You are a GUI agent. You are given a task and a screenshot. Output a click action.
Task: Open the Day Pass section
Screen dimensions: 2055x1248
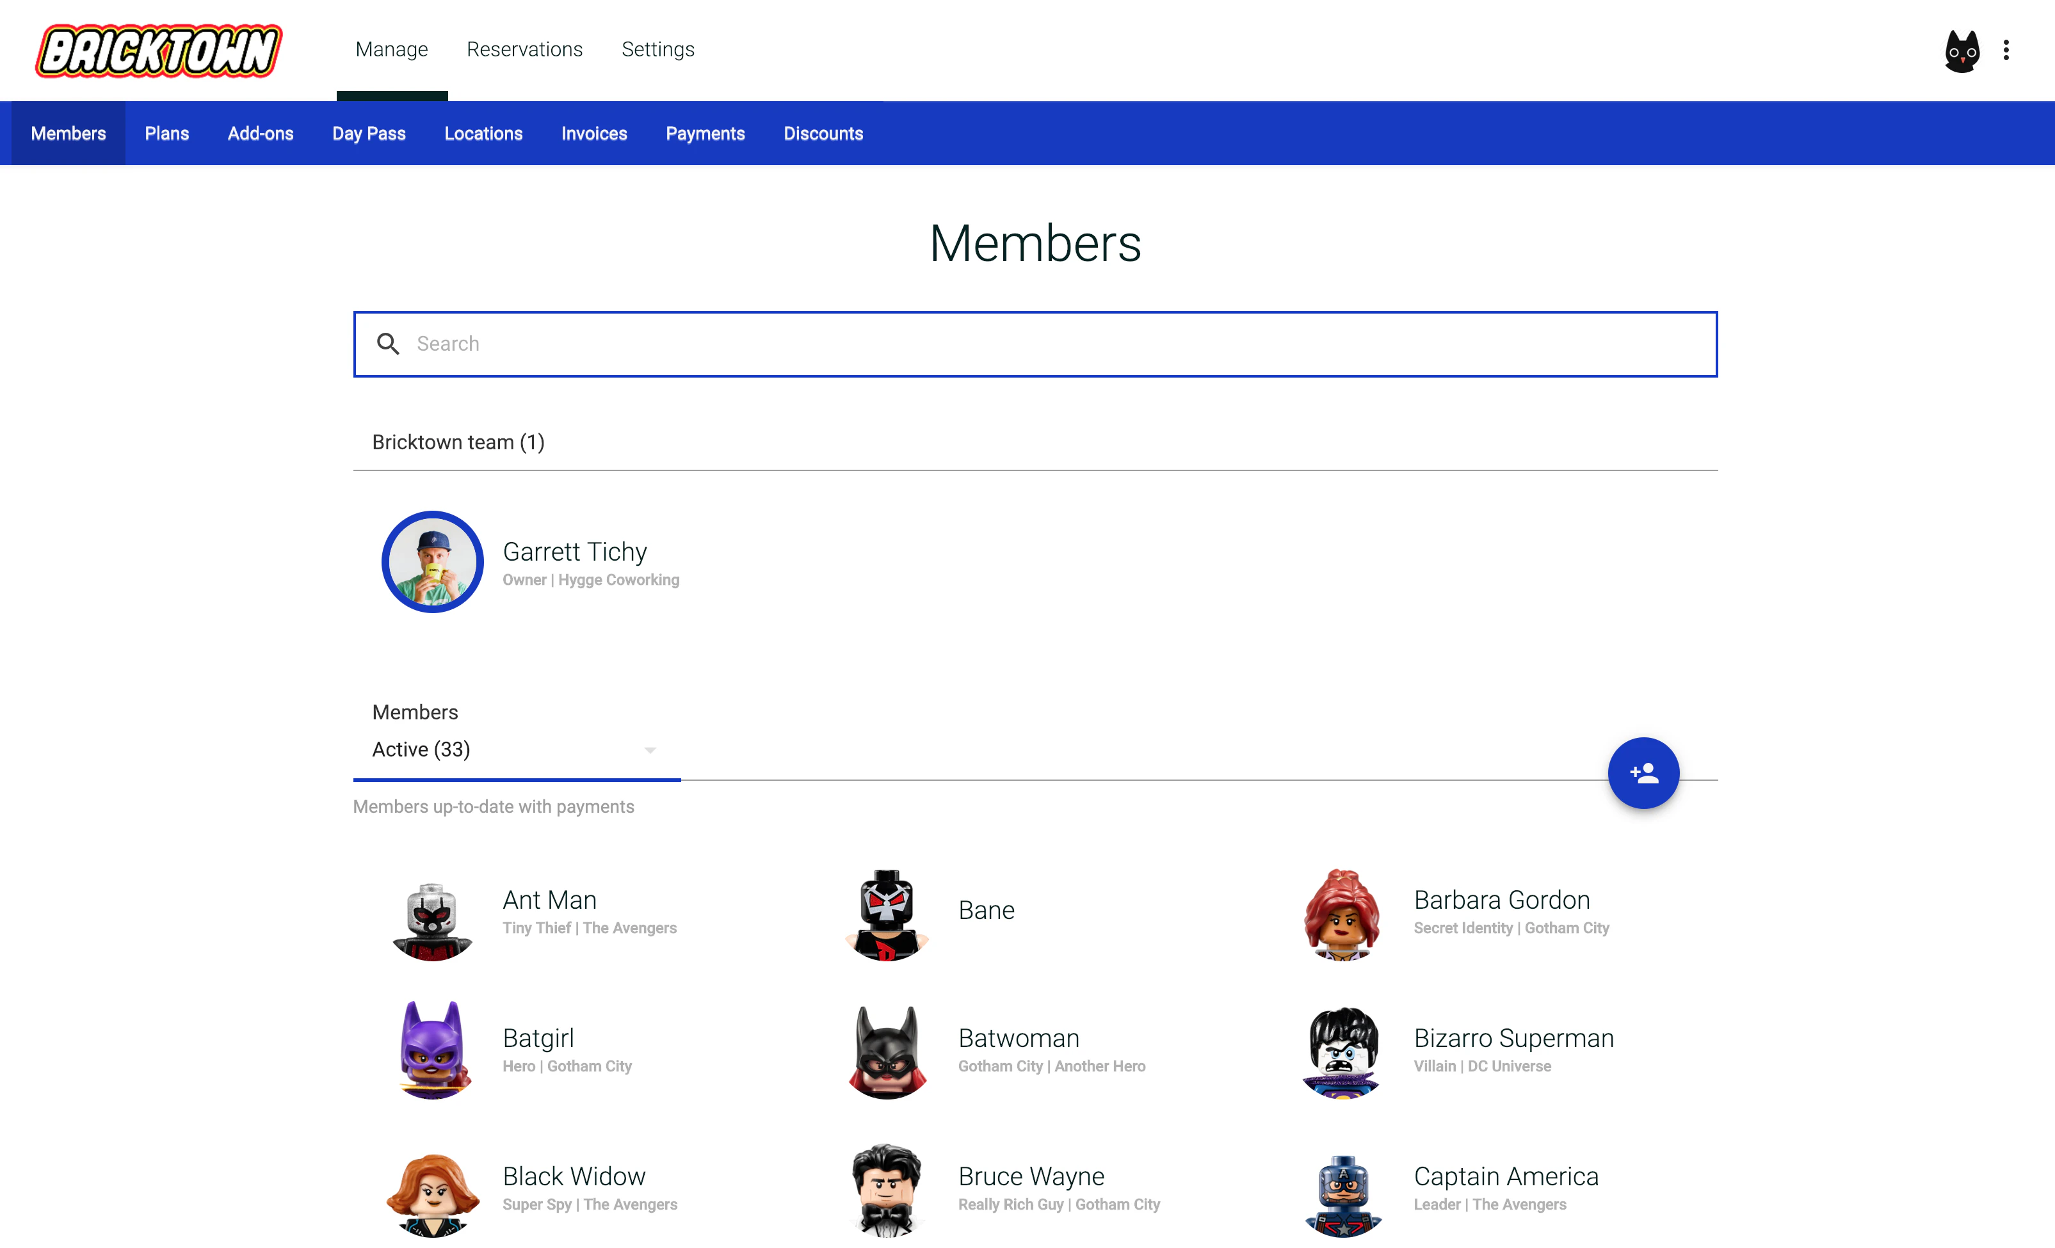coord(368,133)
